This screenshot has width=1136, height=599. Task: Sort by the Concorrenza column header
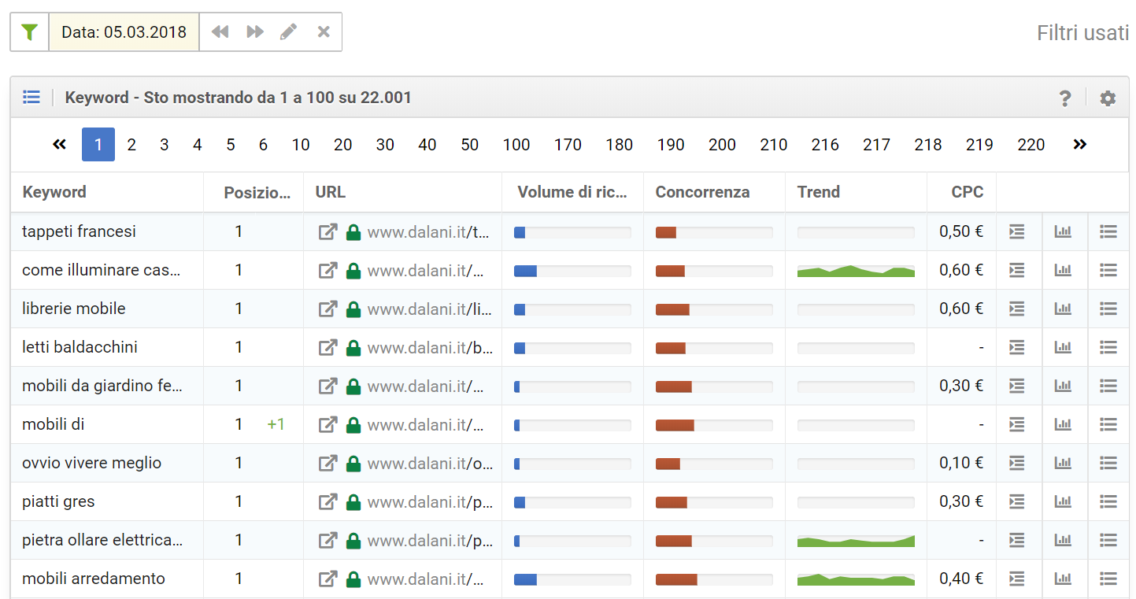coord(702,192)
